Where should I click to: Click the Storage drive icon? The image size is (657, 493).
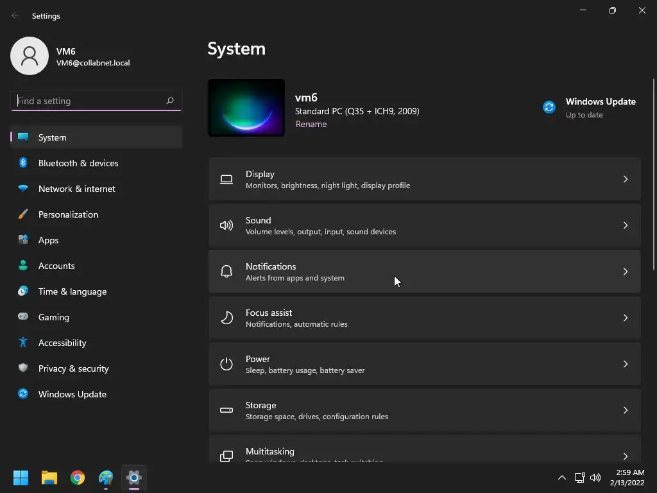226,410
